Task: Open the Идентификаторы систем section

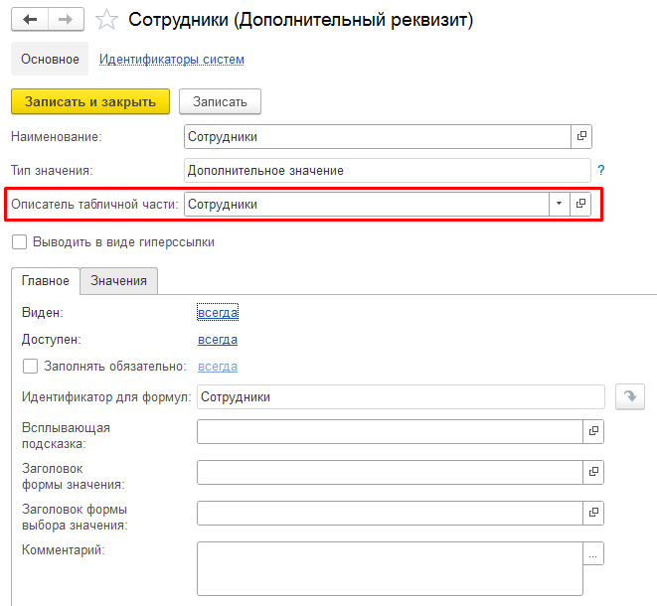Action: (171, 60)
